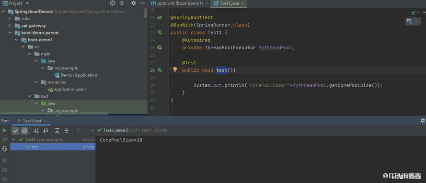Collapse the test folder node
This screenshot has width=426, height=183.
click(29, 96)
